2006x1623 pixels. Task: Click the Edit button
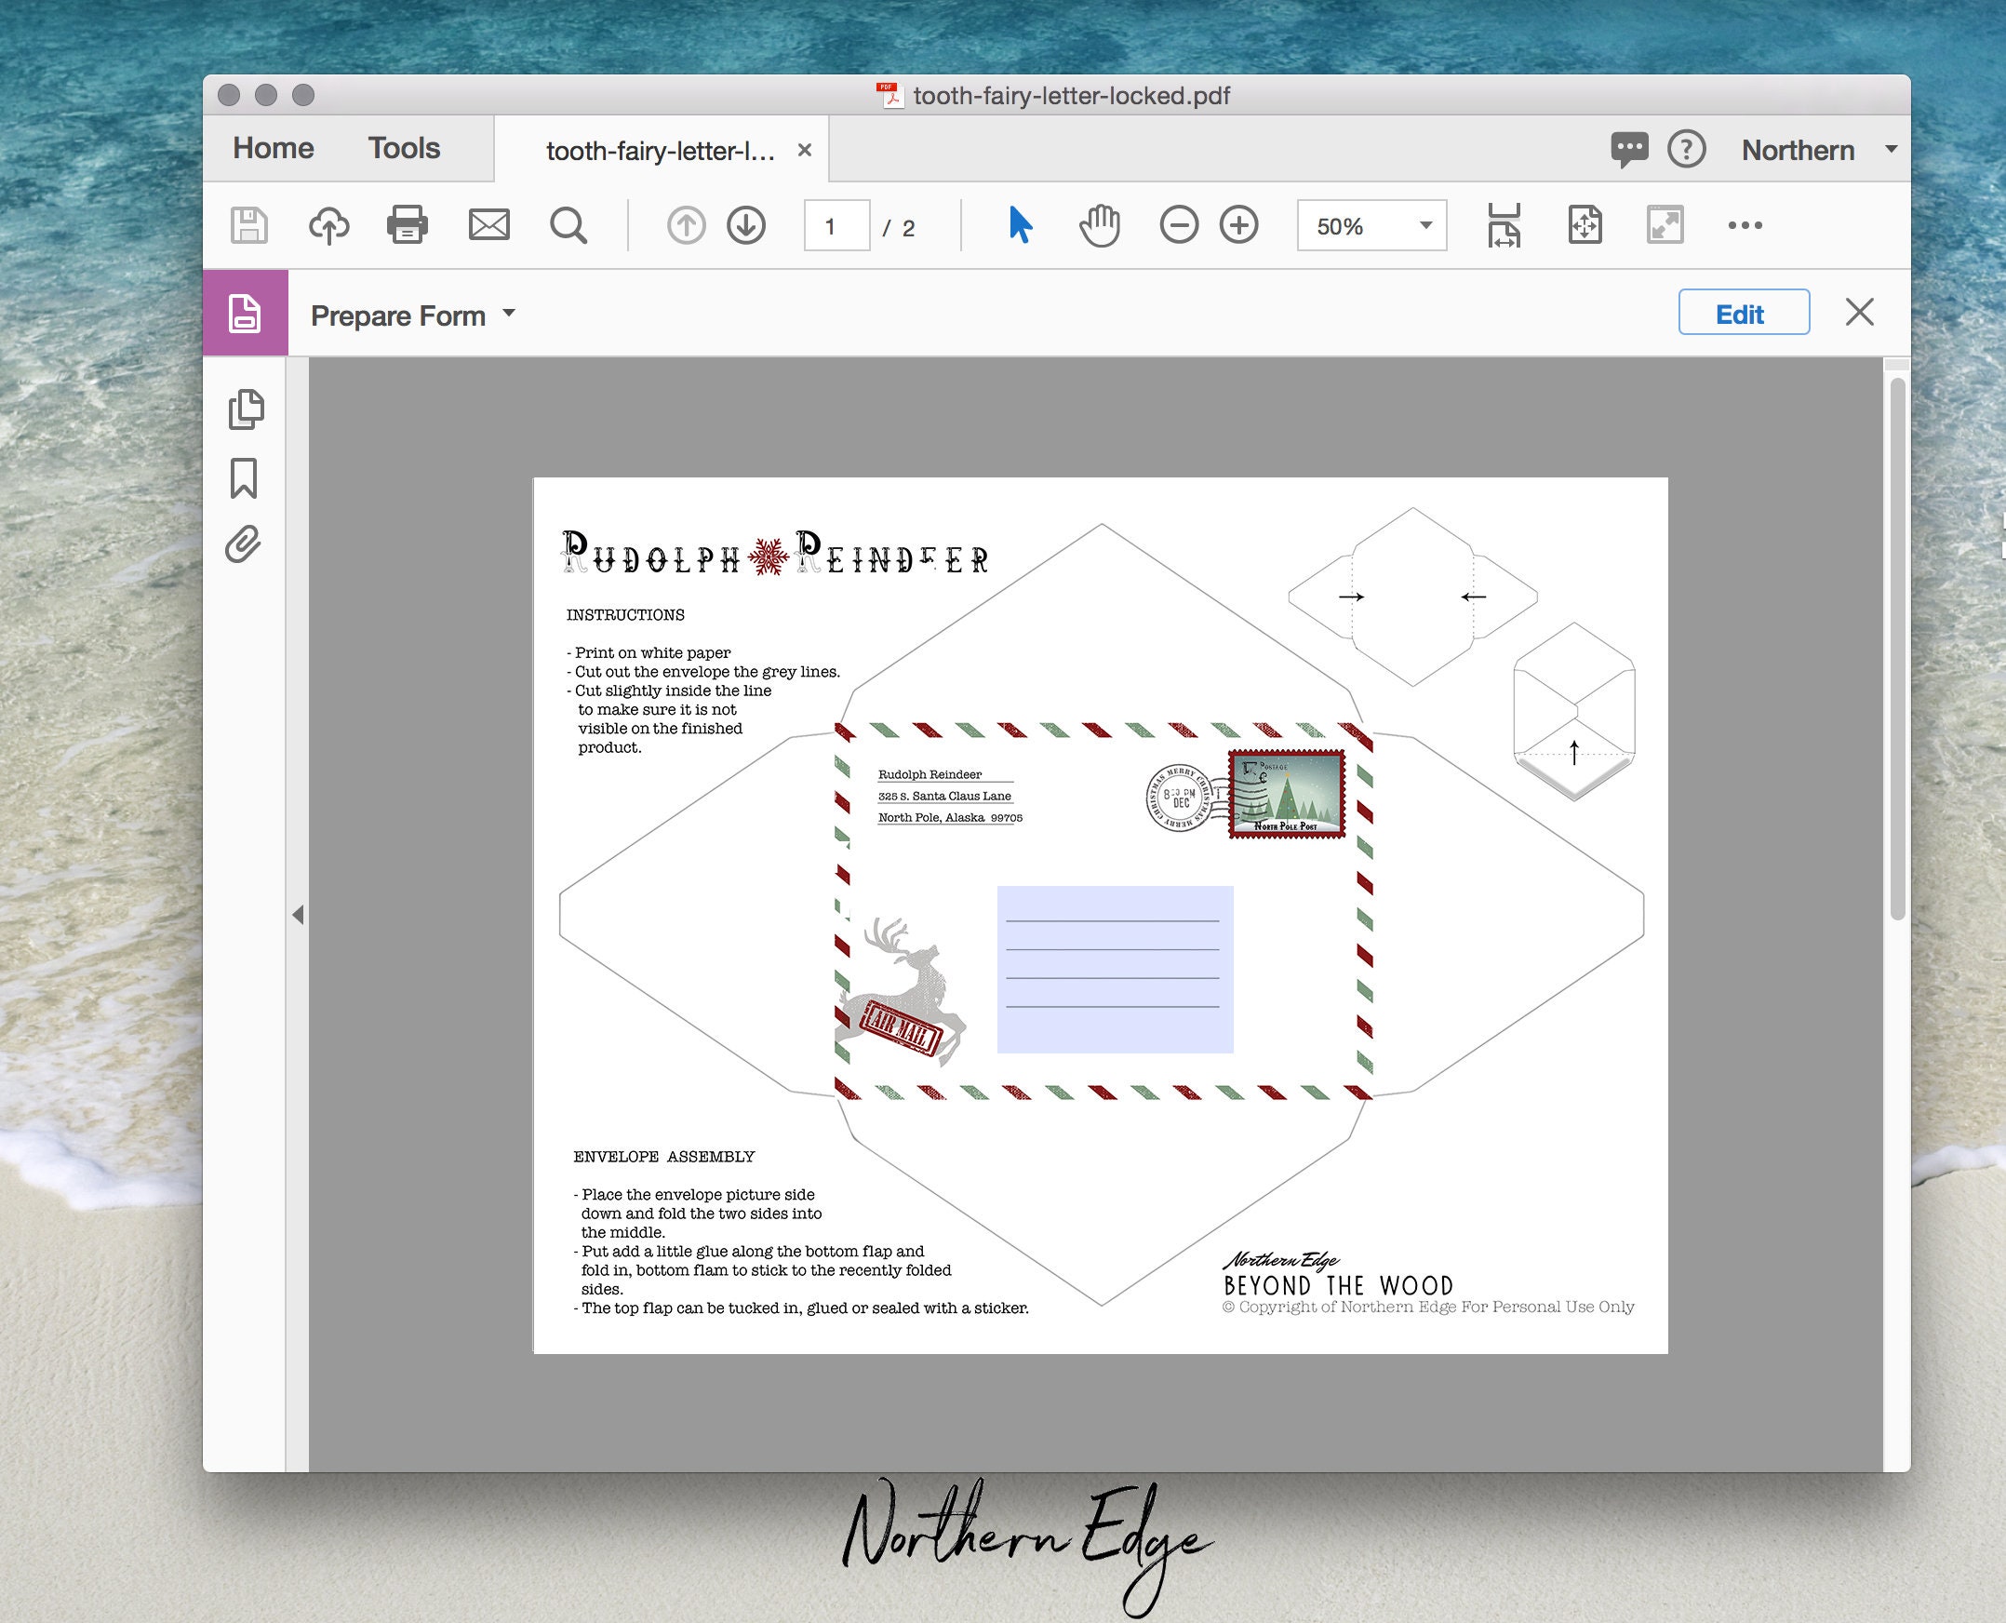tap(1744, 314)
